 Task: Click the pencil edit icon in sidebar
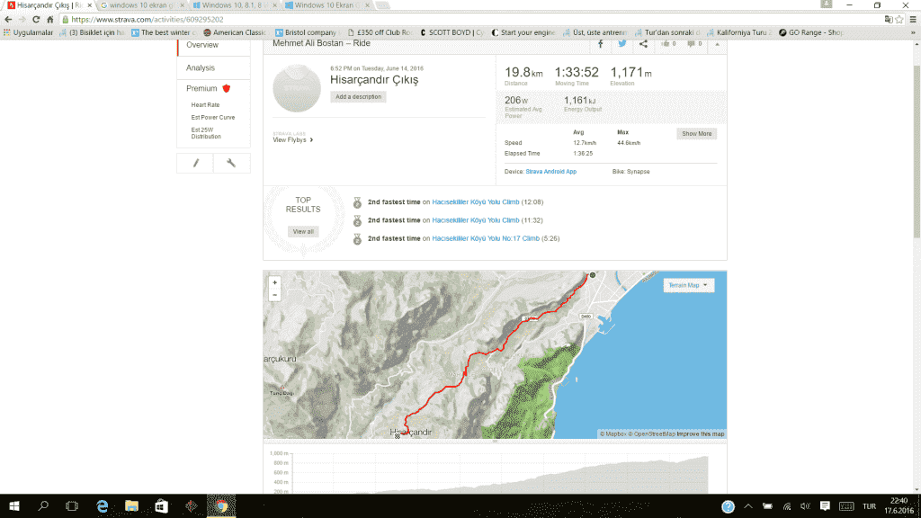click(196, 163)
